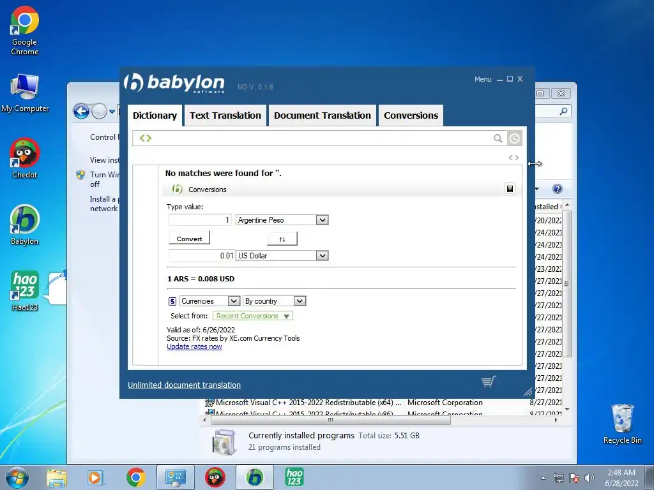The height and width of the screenshot is (490, 654).
Task: Open the Unlimited document translation link
Action: click(184, 385)
